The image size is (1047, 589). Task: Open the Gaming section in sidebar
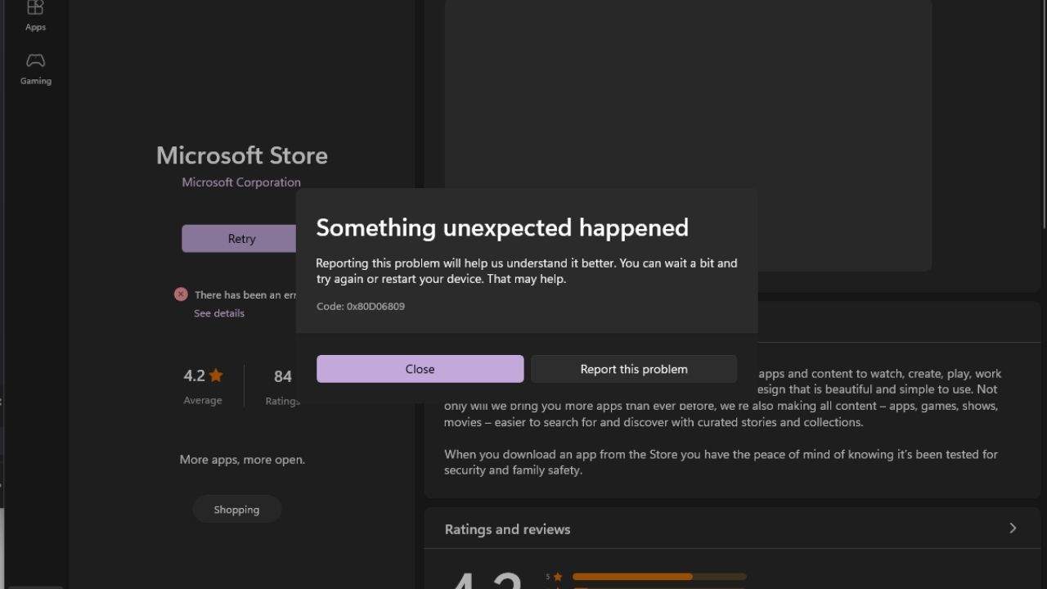(35, 70)
